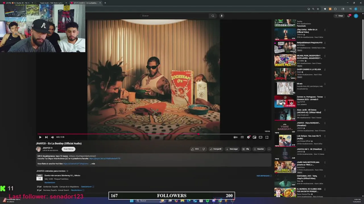Image resolution: width=364 pixels, height=204 pixels.
Task: Open the Mi mix playlist thumbnail
Action: tap(285, 88)
